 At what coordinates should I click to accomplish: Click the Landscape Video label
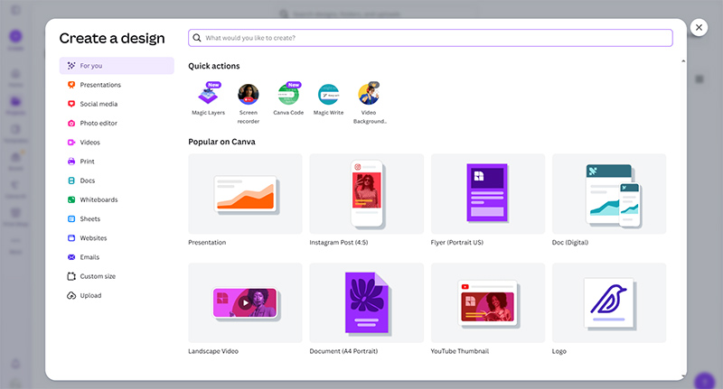(213, 351)
